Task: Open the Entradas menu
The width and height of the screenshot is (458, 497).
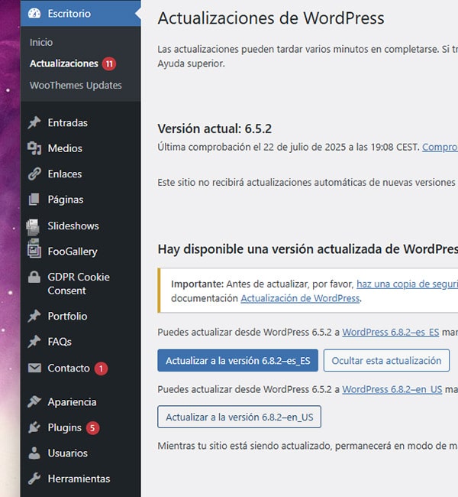Action: tap(67, 122)
